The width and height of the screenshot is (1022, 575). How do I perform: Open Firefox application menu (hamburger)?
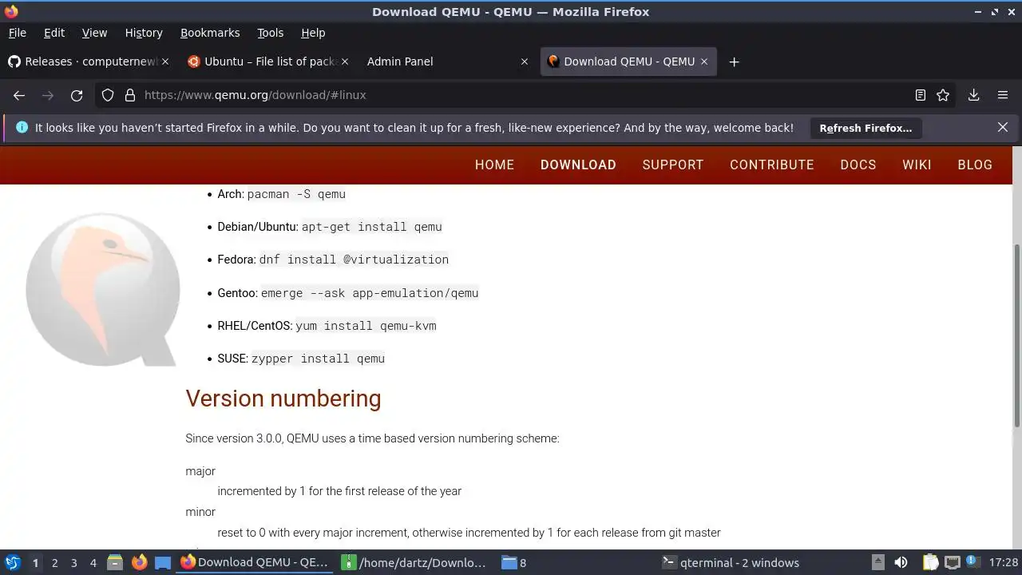pyautogui.click(x=1003, y=95)
